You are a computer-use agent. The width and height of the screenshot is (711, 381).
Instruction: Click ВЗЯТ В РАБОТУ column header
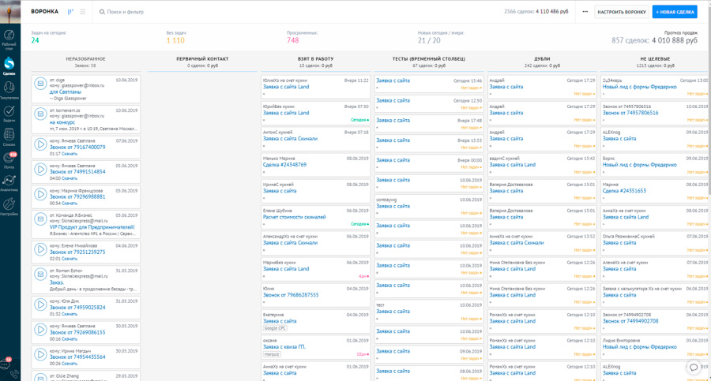point(315,59)
